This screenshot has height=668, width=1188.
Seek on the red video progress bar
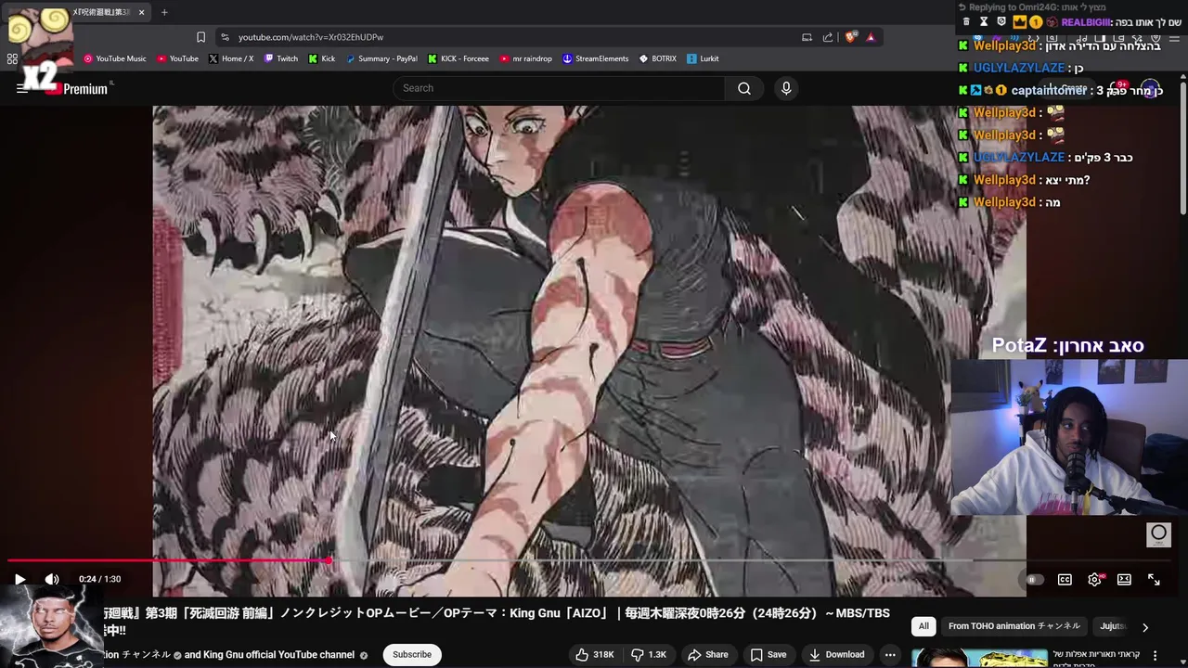click(169, 560)
